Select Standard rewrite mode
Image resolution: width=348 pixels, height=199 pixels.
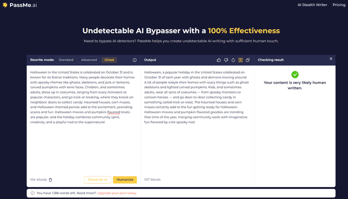[x=66, y=60]
